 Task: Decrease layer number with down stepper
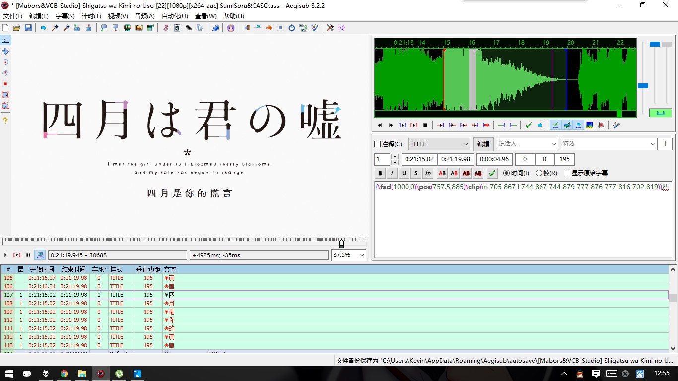395,162
